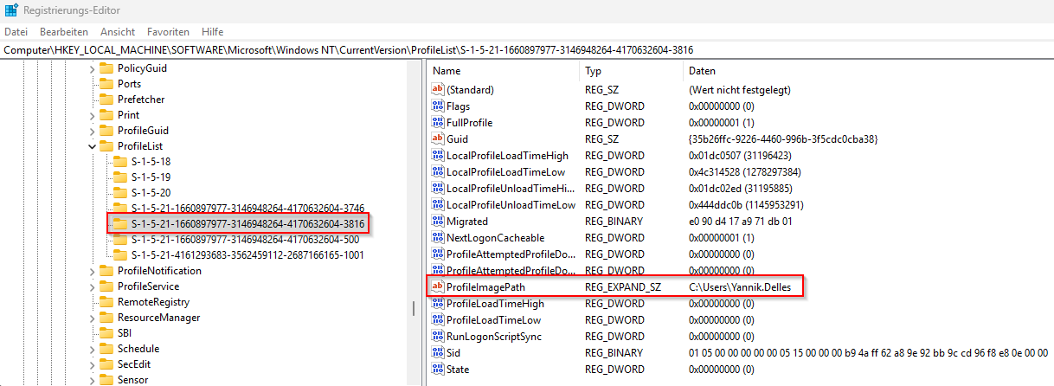The width and height of the screenshot is (1054, 386).
Task: Click the LocalProfileLoadTimeLow value icon
Action: point(437,172)
